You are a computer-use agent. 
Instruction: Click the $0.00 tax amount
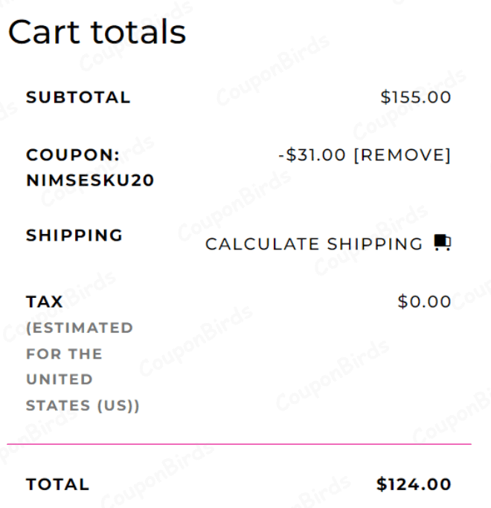tap(424, 302)
